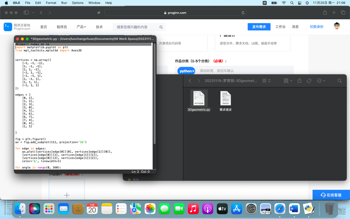
Task: Change Finder icon view selector
Action: [266, 81]
